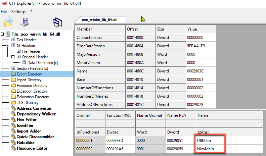
Task: Open Section Headers [x] tree entry
Action: (x=32, y=68)
